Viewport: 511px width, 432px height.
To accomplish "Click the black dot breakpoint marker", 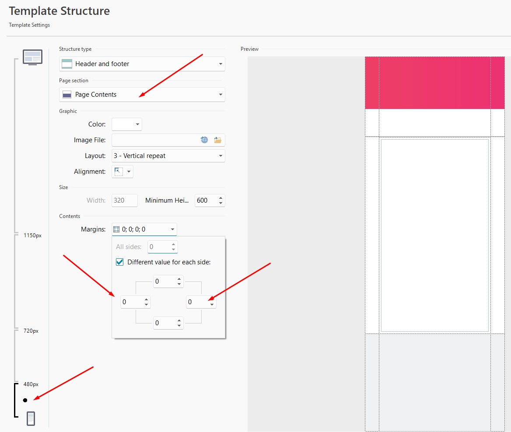I will click(x=25, y=400).
